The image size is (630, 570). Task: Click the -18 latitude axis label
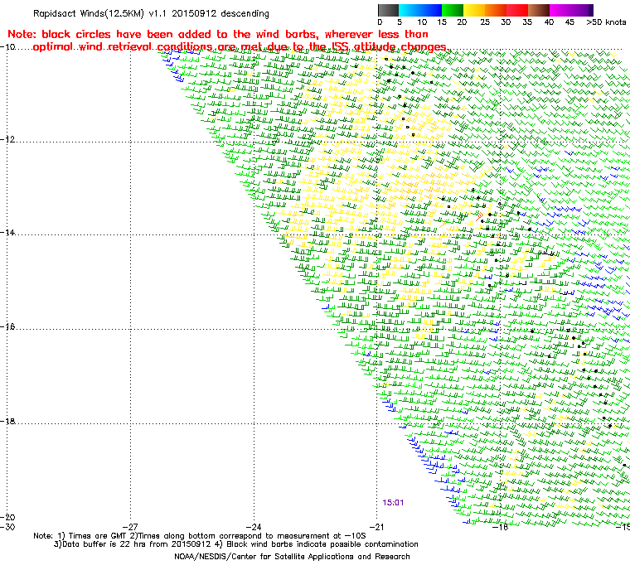pyautogui.click(x=7, y=421)
